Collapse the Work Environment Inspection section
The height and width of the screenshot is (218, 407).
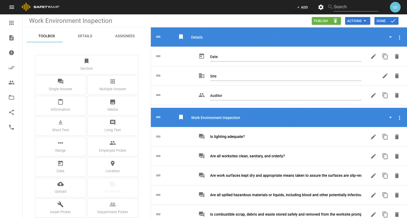pos(390,117)
